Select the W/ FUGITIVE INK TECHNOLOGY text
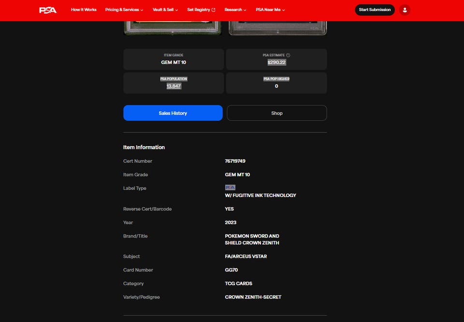 click(x=261, y=196)
